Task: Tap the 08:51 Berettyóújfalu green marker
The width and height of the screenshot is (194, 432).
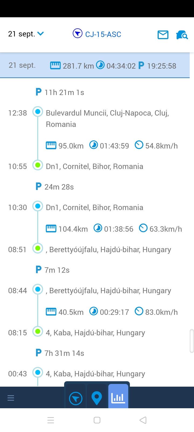Action: click(38, 248)
